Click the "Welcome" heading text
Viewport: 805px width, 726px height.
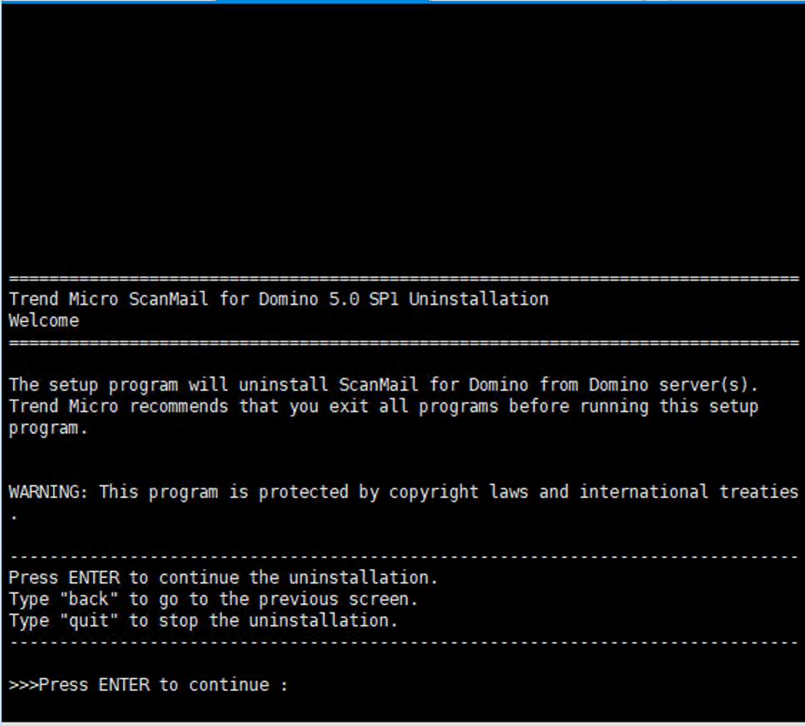[44, 321]
